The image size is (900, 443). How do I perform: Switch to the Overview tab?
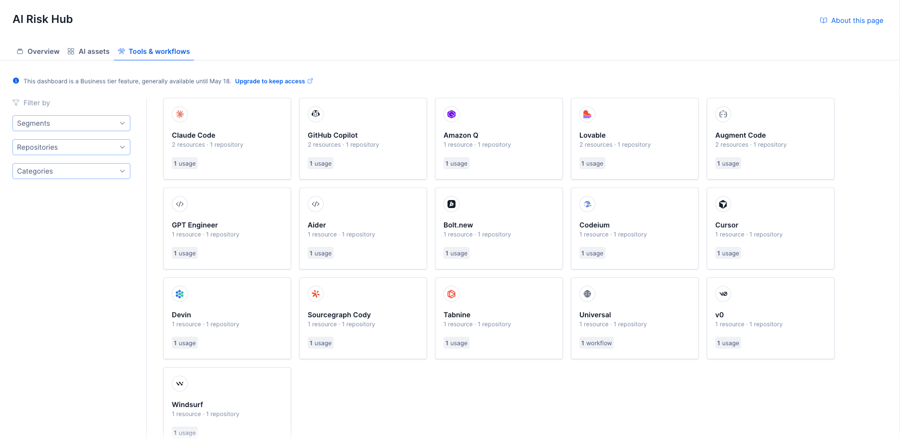38,51
